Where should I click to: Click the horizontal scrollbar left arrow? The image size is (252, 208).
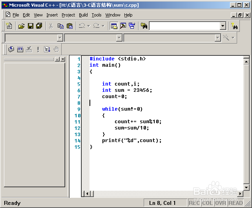point(87,194)
